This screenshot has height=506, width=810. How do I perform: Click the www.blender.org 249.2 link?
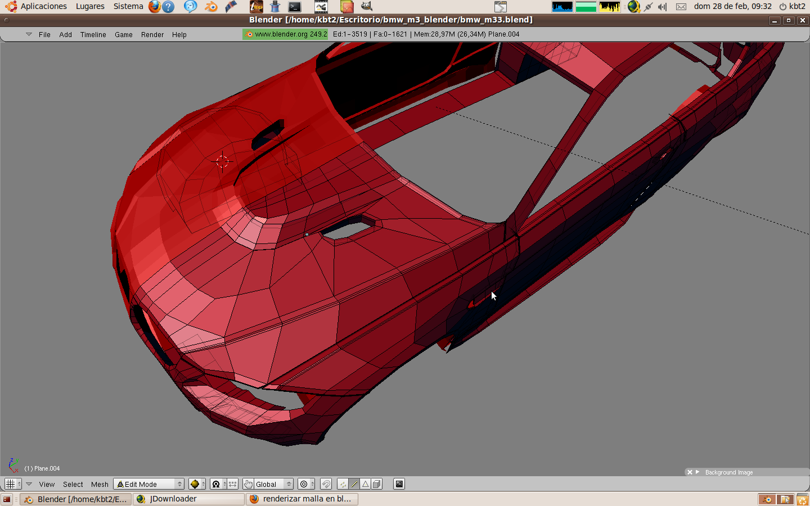286,34
